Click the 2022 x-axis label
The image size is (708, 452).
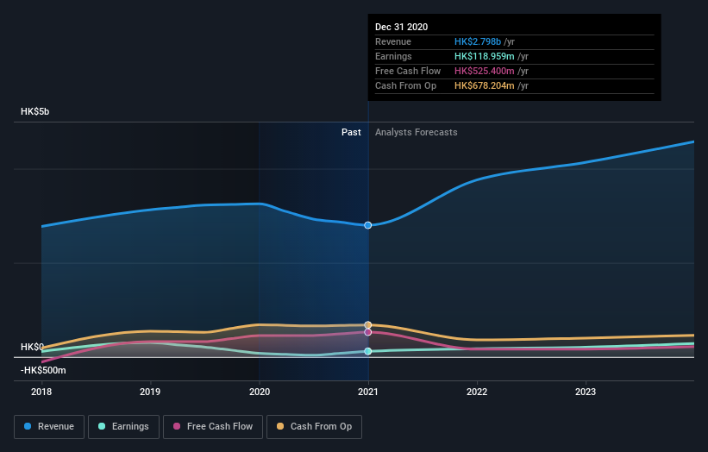[x=477, y=392]
